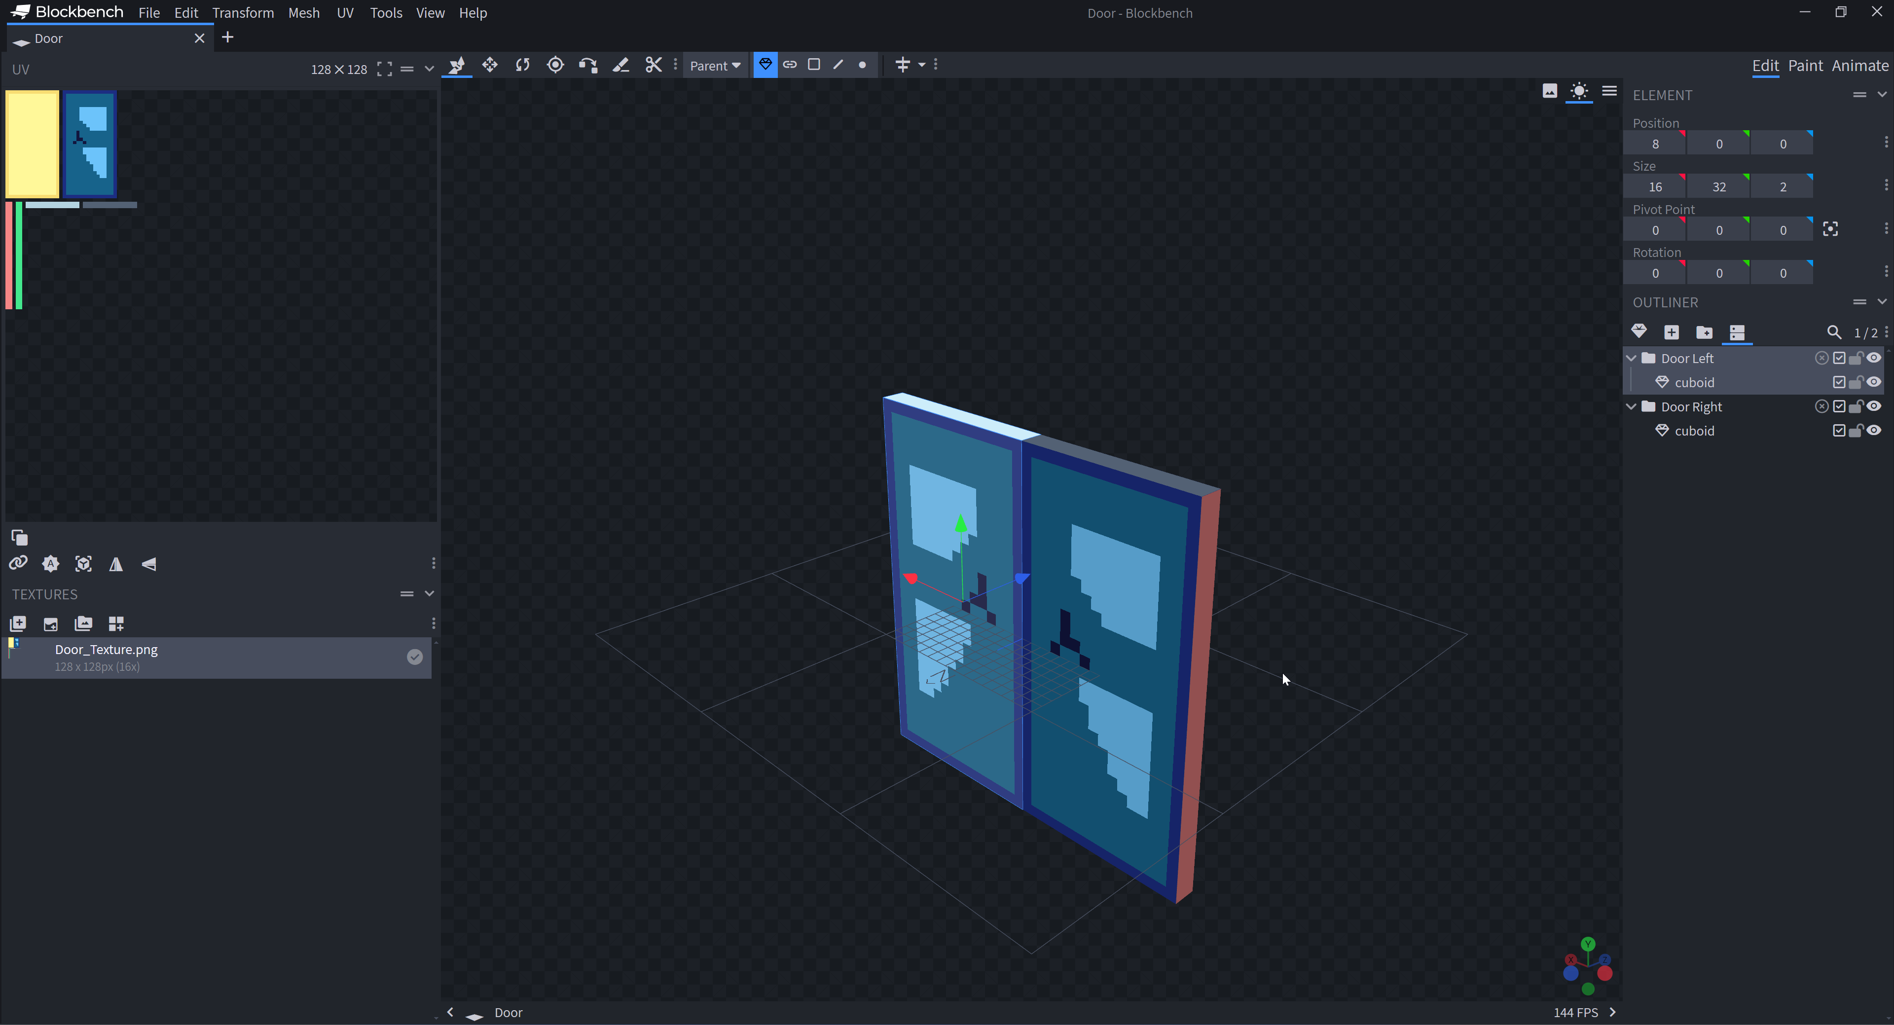Toggle export checkbox for Door Left group
This screenshot has width=1894, height=1025.
pos(1840,358)
